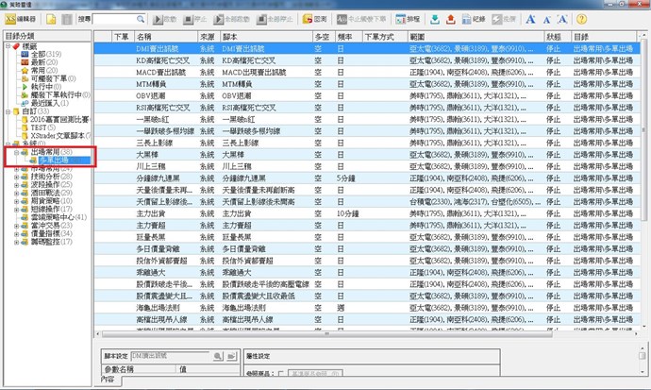Click the 狀態 column header

554,35
